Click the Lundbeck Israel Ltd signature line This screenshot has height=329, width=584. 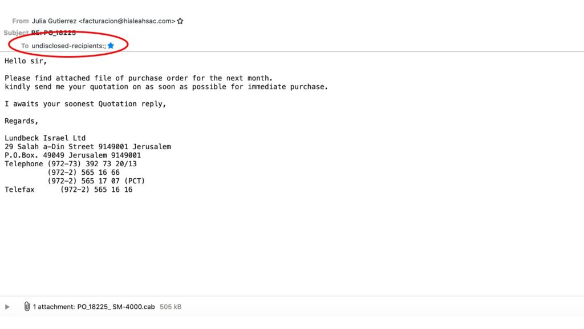pyautogui.click(x=45, y=138)
